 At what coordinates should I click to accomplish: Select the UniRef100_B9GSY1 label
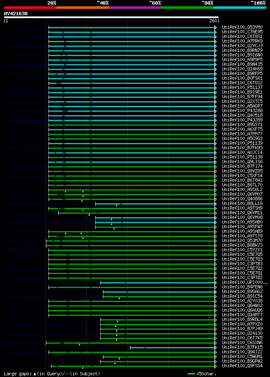pyautogui.click(x=242, y=125)
